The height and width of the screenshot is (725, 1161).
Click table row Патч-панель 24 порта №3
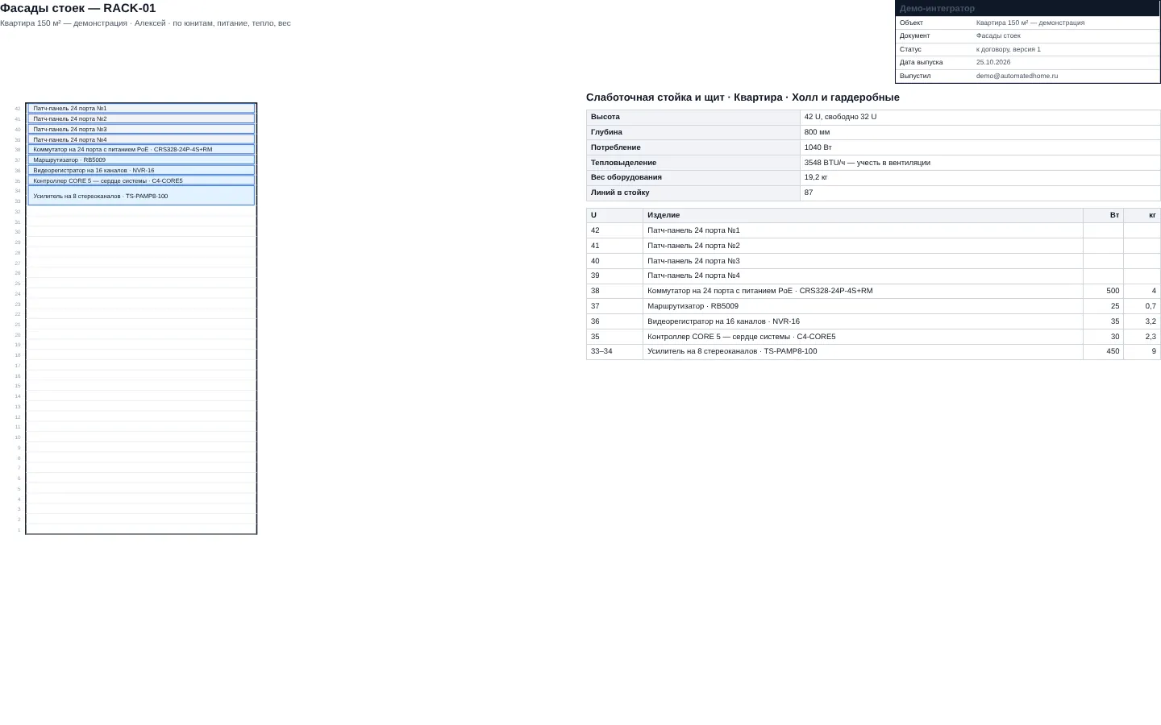coord(873,261)
